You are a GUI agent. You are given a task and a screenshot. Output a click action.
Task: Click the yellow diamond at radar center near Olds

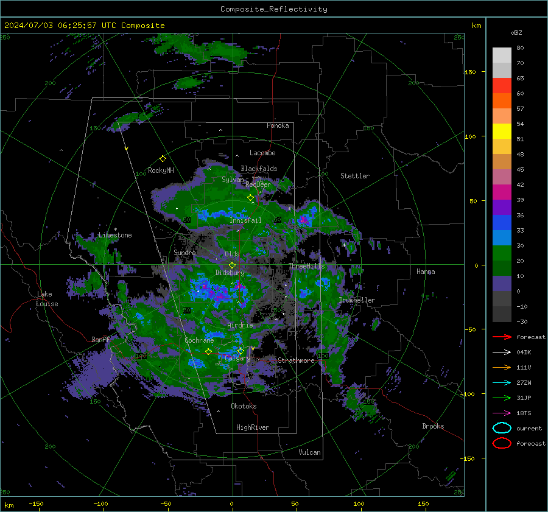coord(232,265)
